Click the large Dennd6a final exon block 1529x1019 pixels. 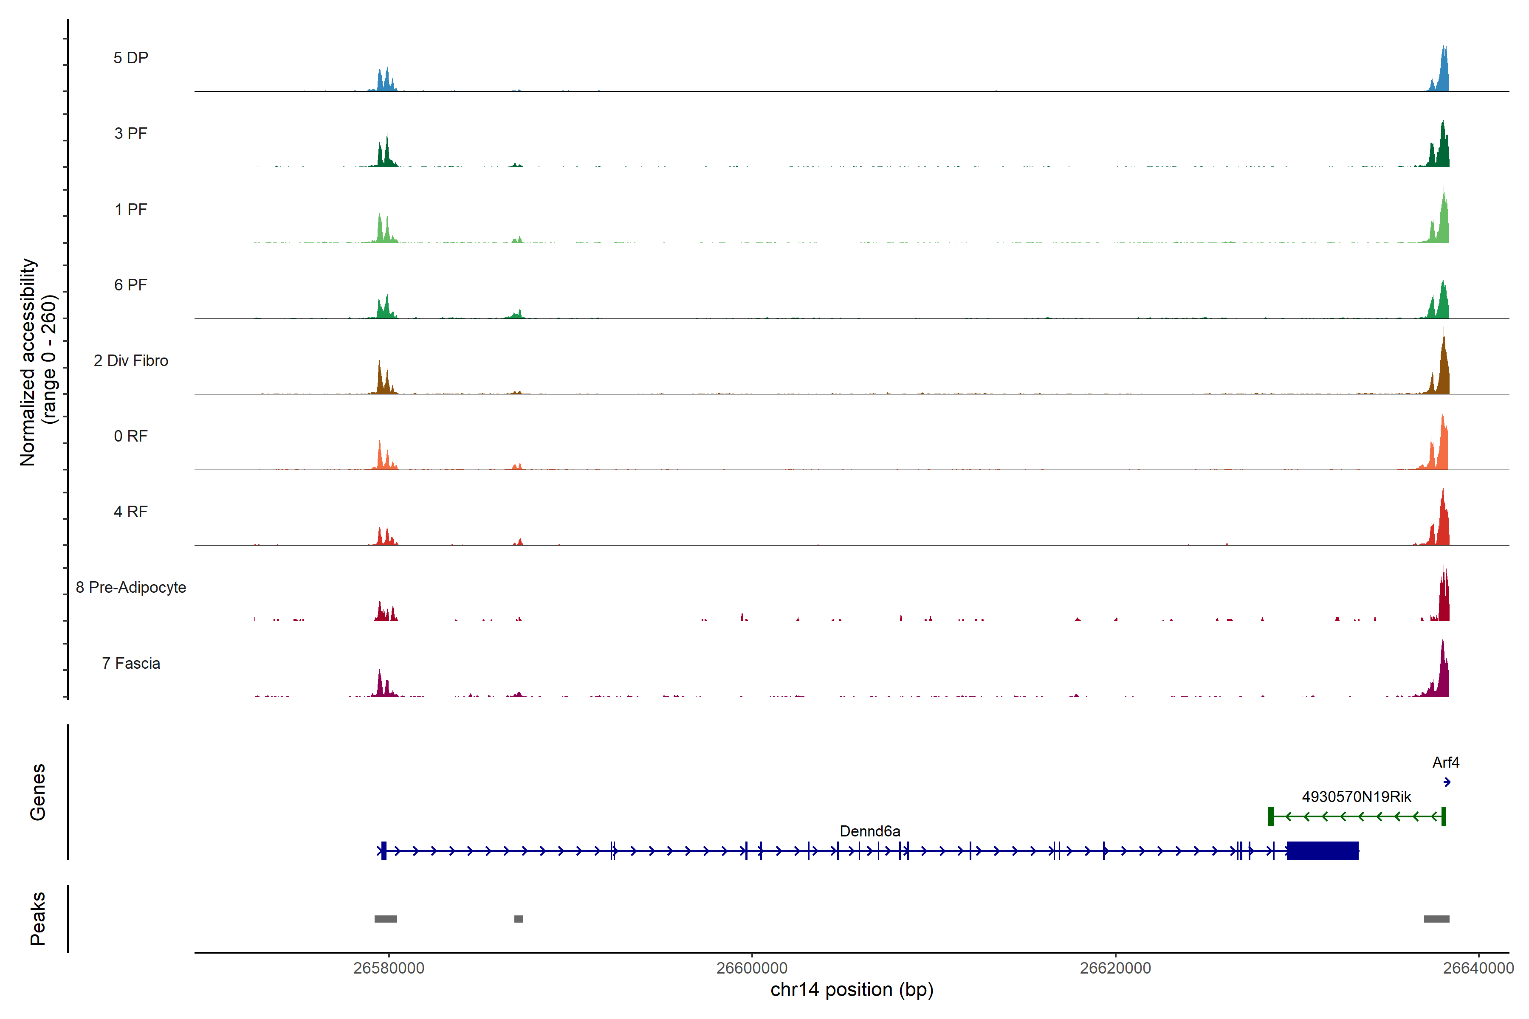(x=1322, y=851)
